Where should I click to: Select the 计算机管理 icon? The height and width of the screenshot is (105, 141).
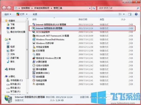(34, 62)
